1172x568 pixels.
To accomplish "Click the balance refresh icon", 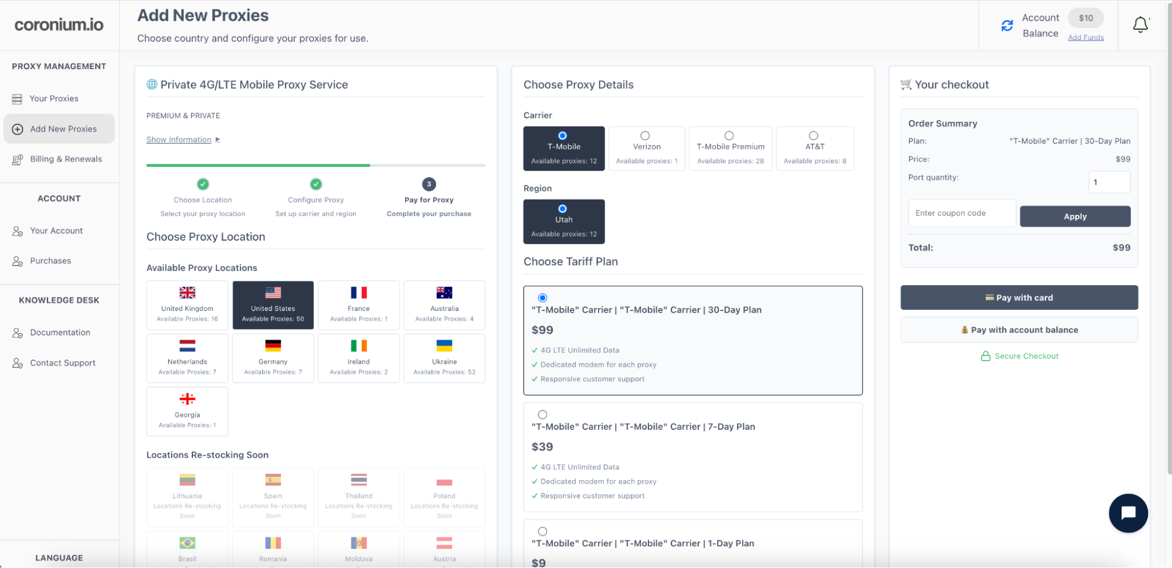I will (1007, 26).
